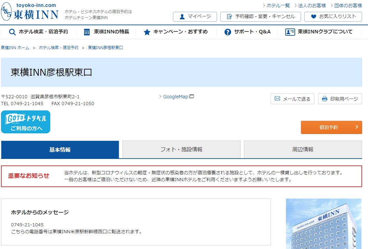Click the 東横INN彦根駅東口 page heading

pos(52,72)
